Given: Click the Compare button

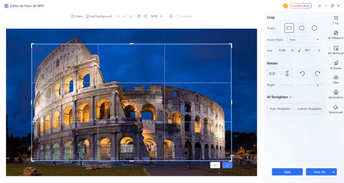Looking at the screenshot, I should pyautogui.click(x=184, y=16).
